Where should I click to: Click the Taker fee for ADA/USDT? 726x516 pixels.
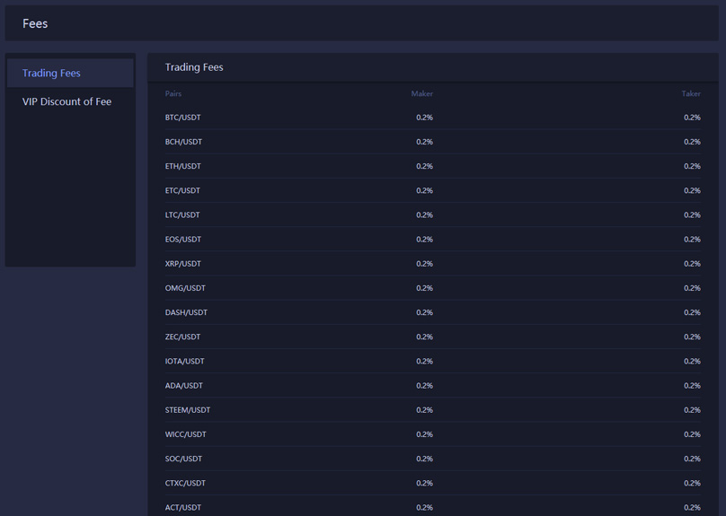coord(692,386)
